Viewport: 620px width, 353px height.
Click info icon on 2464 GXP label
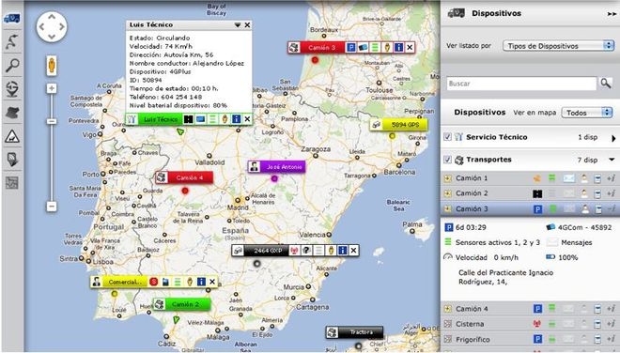[343, 251]
